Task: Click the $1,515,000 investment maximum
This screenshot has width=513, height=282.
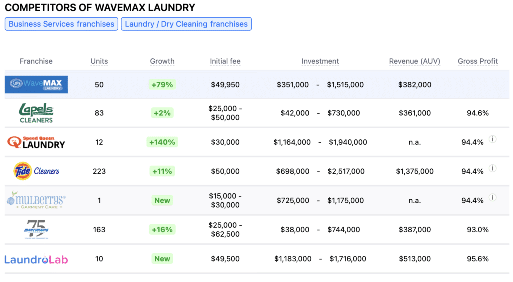Action: click(x=345, y=85)
